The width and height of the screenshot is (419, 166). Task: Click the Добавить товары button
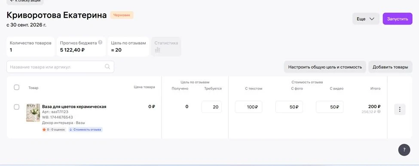(390, 67)
